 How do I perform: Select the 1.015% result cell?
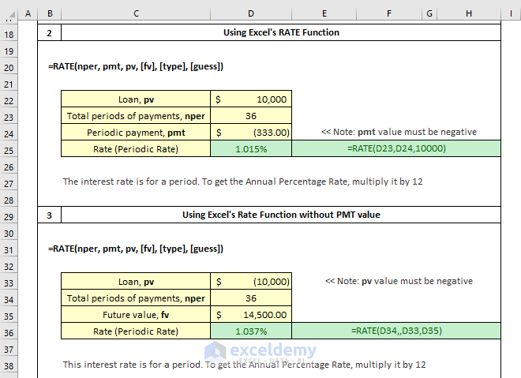pos(251,148)
